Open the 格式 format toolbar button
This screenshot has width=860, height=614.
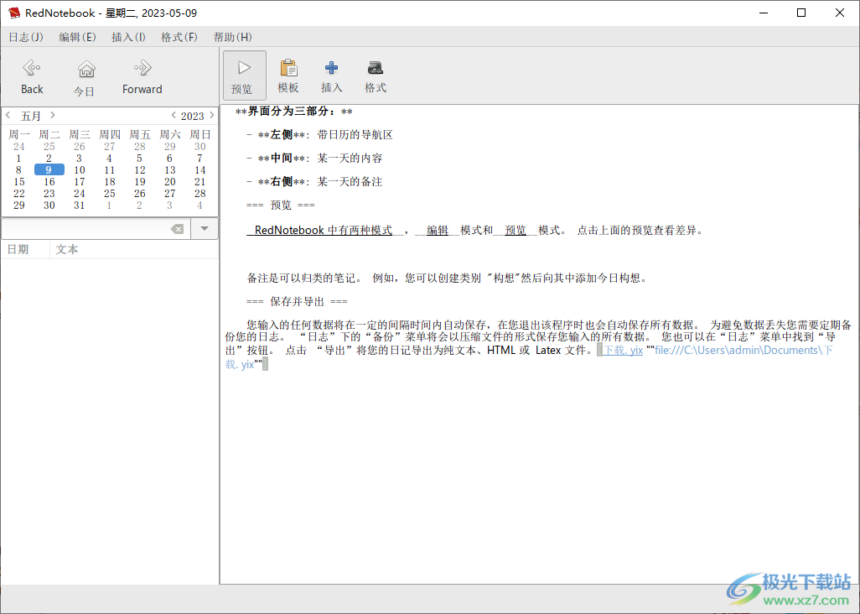pos(376,75)
